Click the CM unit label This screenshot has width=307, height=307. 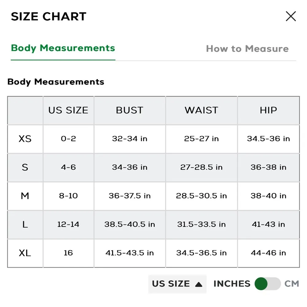click(292, 284)
